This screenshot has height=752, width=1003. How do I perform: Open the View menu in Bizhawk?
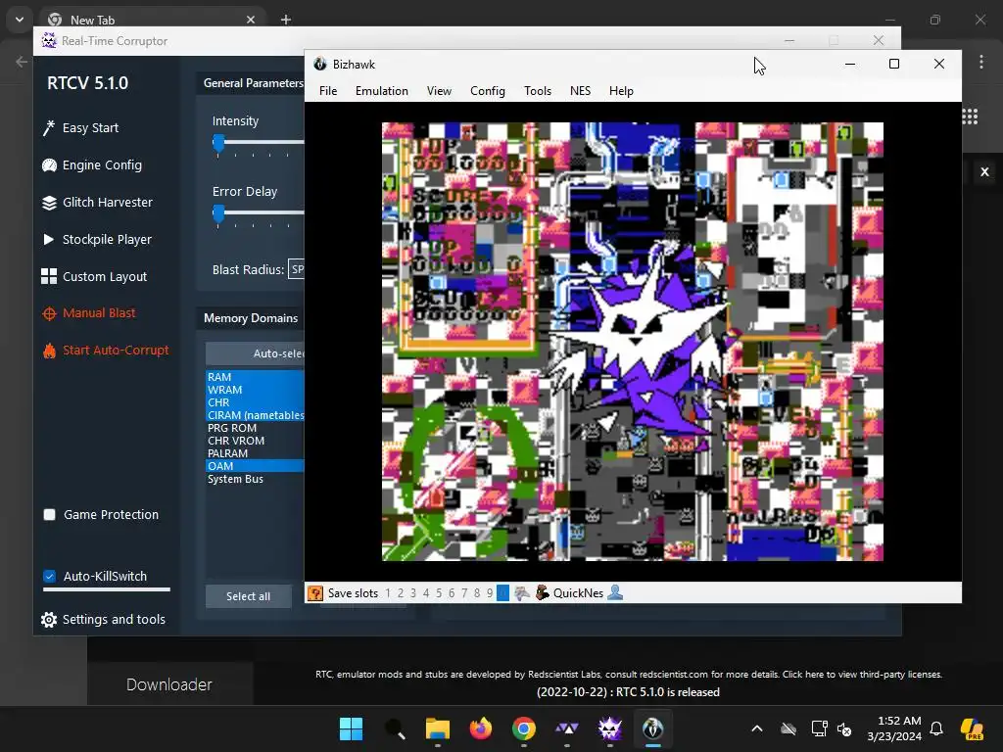coord(439,91)
